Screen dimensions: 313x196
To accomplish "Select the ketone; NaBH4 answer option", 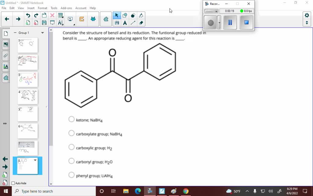I will coord(71,119).
